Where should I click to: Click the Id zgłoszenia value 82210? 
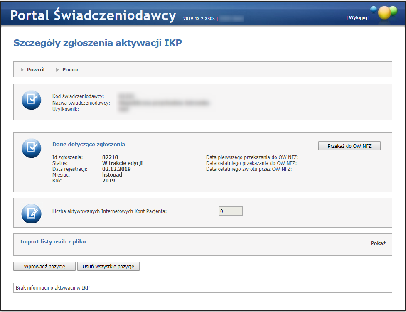coord(110,157)
